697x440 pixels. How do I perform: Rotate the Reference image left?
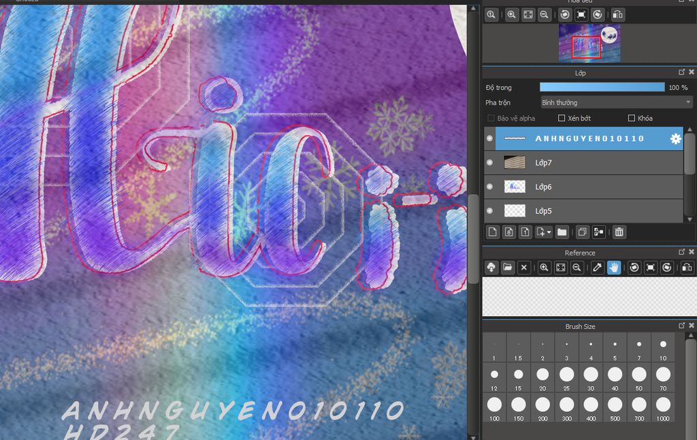[634, 268]
